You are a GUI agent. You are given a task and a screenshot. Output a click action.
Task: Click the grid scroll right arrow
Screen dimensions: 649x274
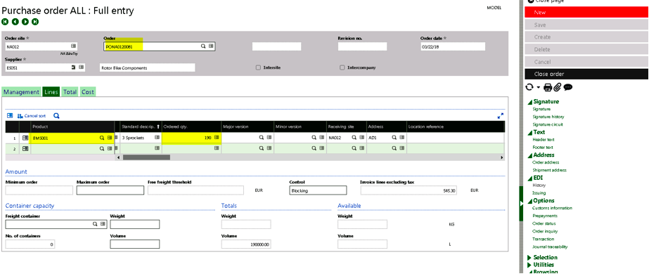click(x=502, y=157)
